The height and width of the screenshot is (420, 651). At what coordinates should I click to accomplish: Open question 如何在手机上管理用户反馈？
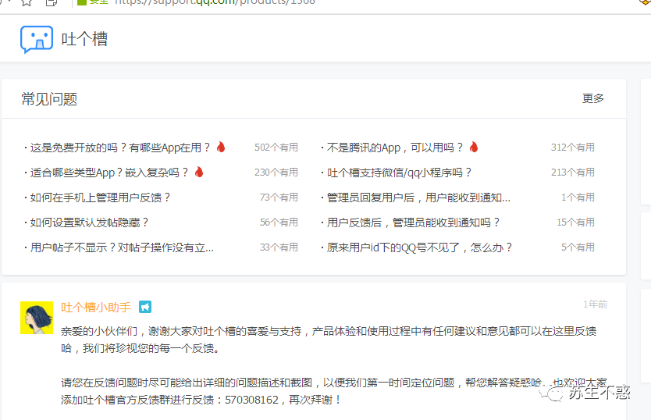coord(100,198)
